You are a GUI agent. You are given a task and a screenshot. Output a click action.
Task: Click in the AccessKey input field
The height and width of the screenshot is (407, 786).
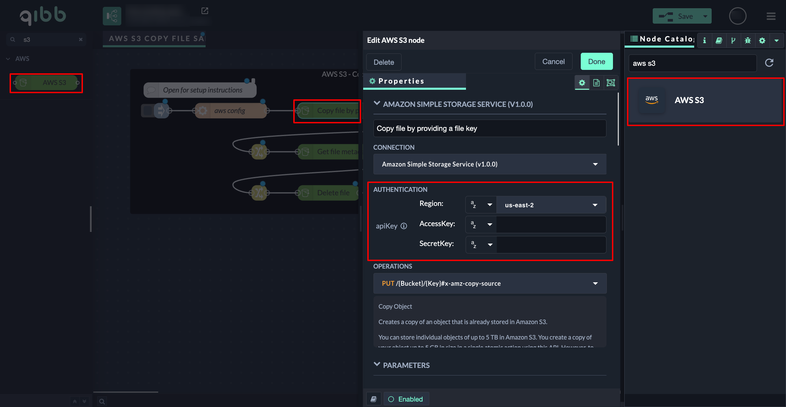coord(551,225)
